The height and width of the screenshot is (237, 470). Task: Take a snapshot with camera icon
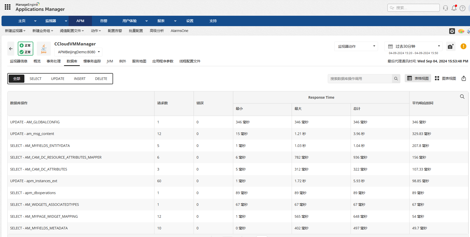pos(451,46)
